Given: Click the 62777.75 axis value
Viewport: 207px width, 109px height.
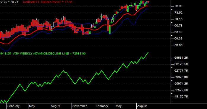Looking at the screenshot, I should pyautogui.click(x=181, y=71).
